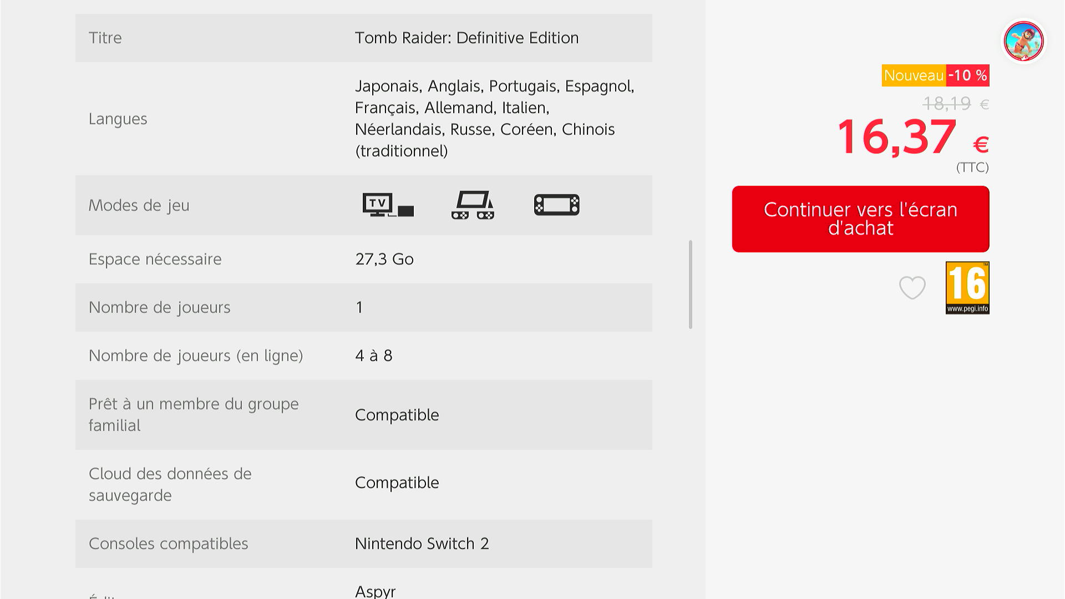1065x599 pixels.
Task: Click the Aspyr publisher name
Action: [x=375, y=591]
